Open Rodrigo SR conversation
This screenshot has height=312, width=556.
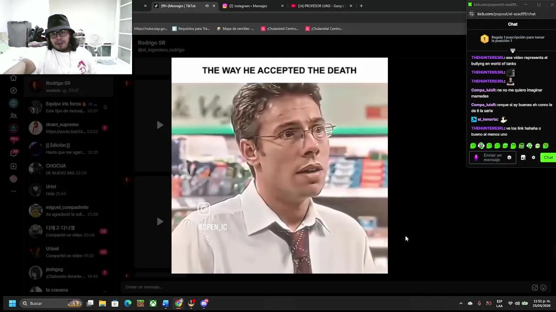(69, 87)
